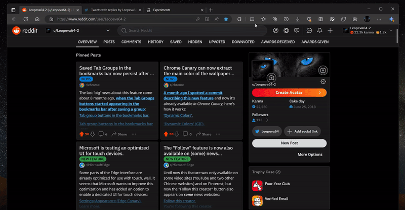Downvote the Chrome Canary post
Viewport: 405px width, 210px height.
pyautogui.click(x=177, y=134)
